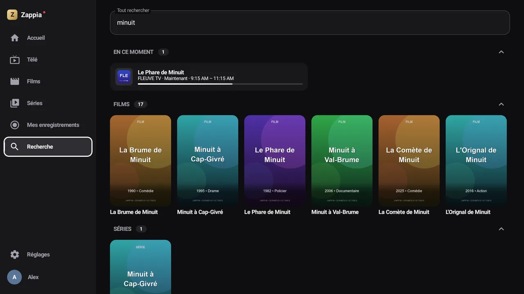Open La Brume de Minuit poster
Screen dimensions: 524x294
140,161
